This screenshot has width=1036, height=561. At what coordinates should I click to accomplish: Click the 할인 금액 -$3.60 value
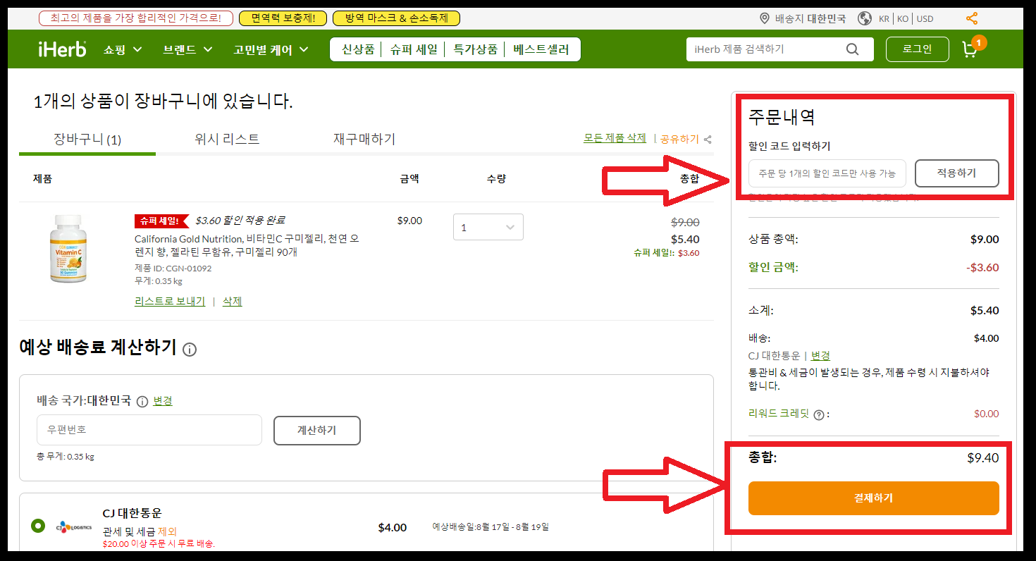(x=982, y=268)
